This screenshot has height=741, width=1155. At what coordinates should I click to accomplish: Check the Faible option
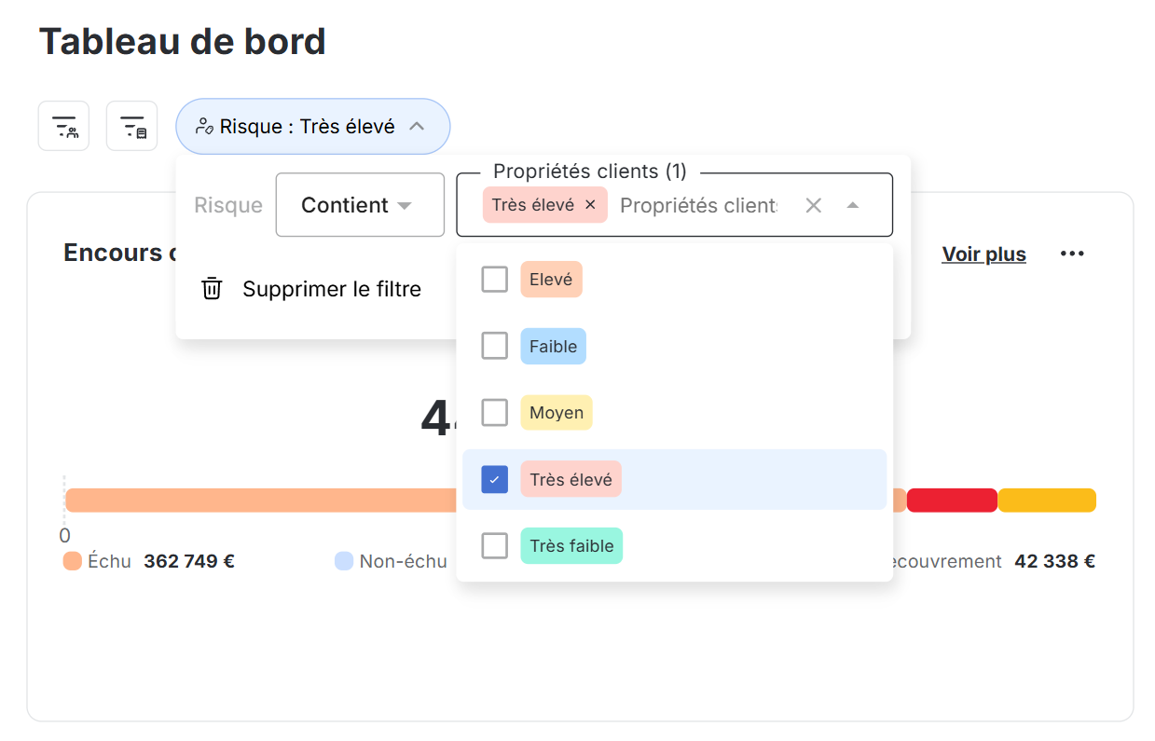tap(494, 346)
